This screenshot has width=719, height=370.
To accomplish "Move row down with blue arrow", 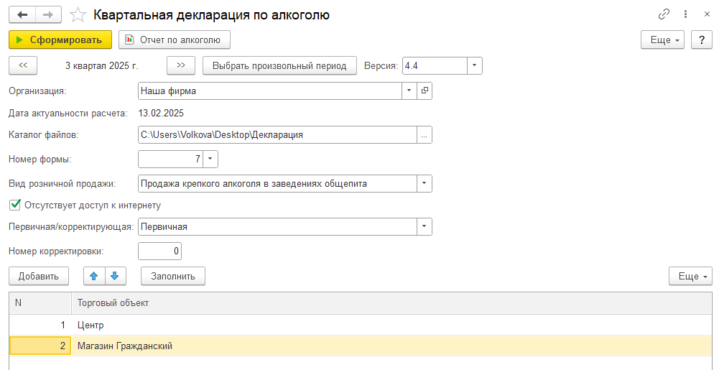I will [115, 276].
